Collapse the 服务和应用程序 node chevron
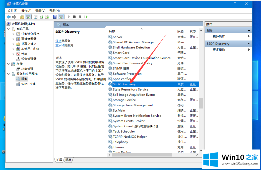Viewport: 261px width, 170px height. coord(9,74)
